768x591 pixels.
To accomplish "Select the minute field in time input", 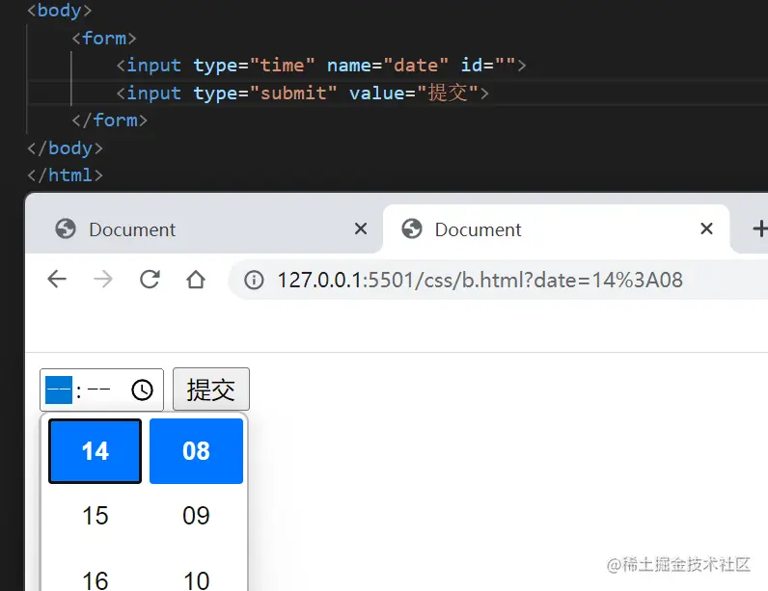I will [99, 390].
